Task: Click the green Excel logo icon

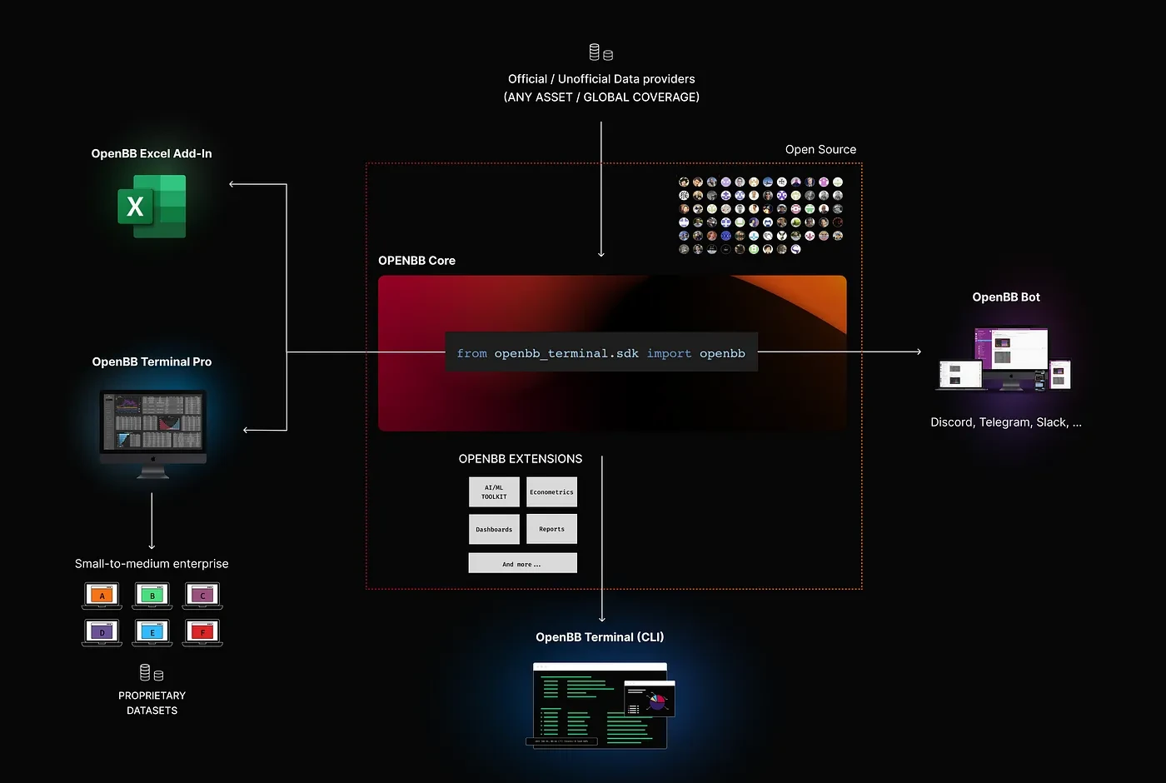Action: click(152, 206)
